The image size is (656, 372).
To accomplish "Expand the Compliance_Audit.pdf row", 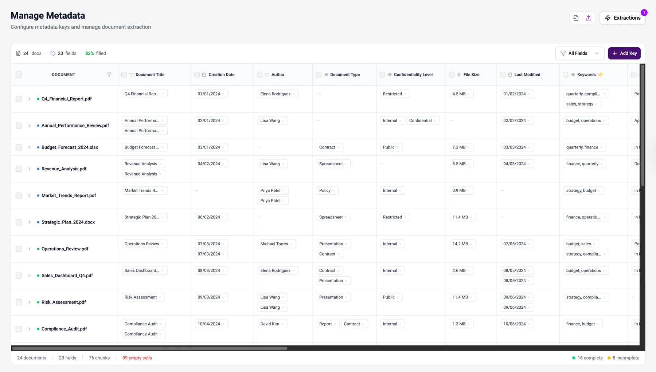I will click(x=29, y=329).
